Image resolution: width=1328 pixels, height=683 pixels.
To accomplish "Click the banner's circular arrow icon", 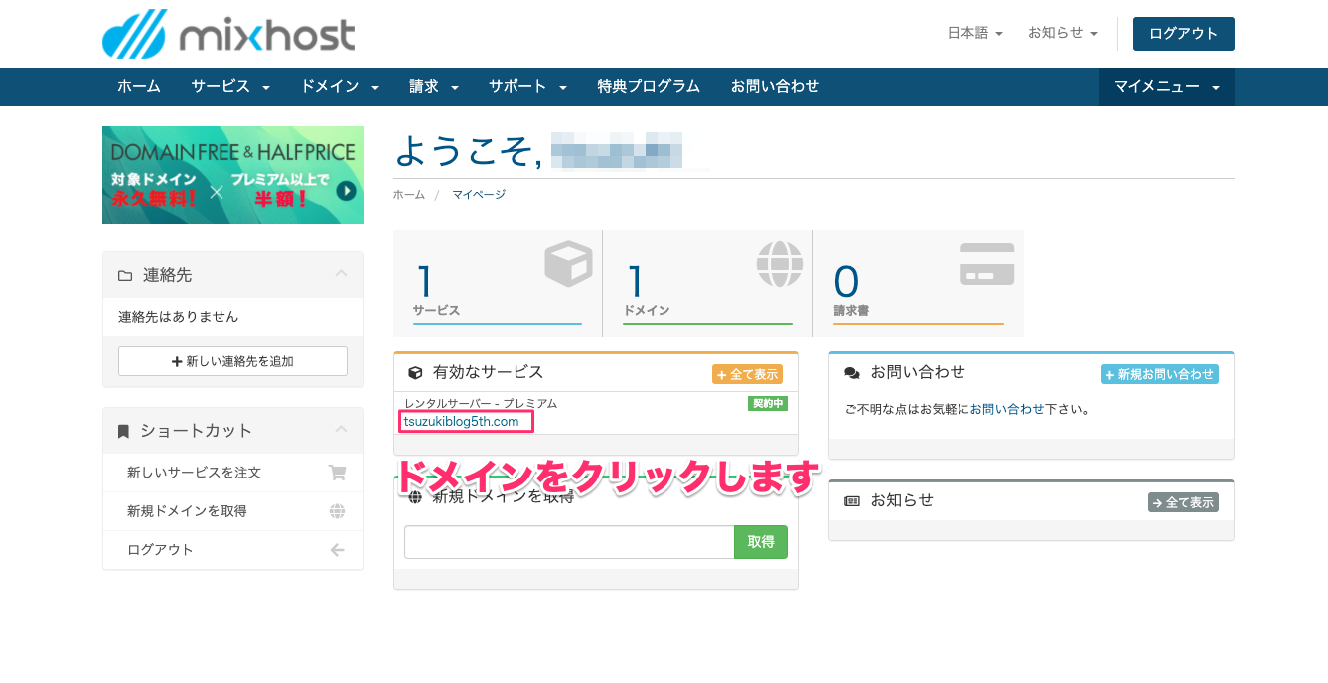I will 346,190.
